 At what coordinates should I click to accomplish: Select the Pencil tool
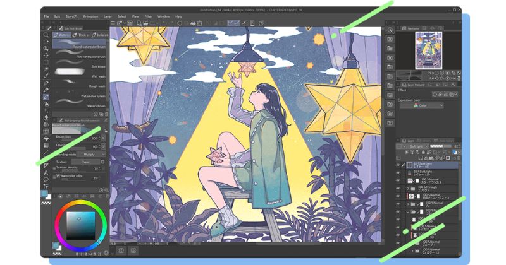tap(46, 90)
